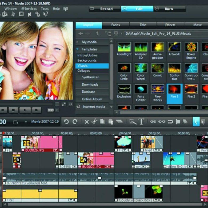Switch to Burn mode
This screenshot has width=208, height=208.
(x=169, y=9)
